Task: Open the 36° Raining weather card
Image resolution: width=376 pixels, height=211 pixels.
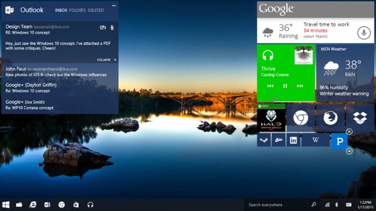Action: (x=280, y=31)
